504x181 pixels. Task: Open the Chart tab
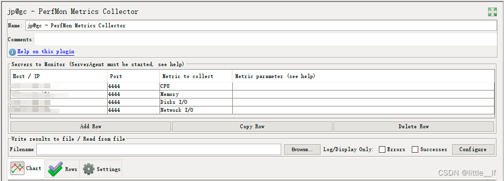26,168
